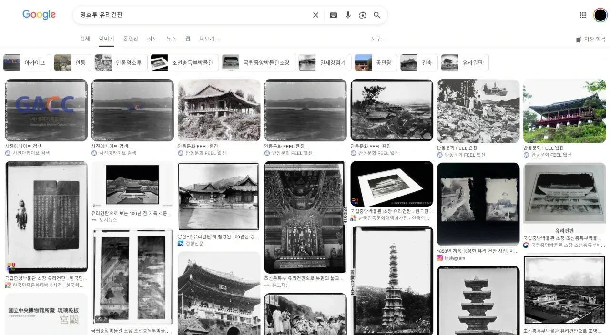Open the crowd of people in hats photo
Image resolution: width=610 pixels, height=335 pixels.
click(x=305, y=314)
